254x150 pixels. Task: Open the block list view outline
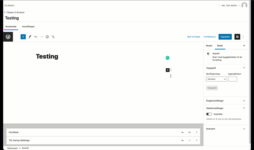tap(53, 37)
